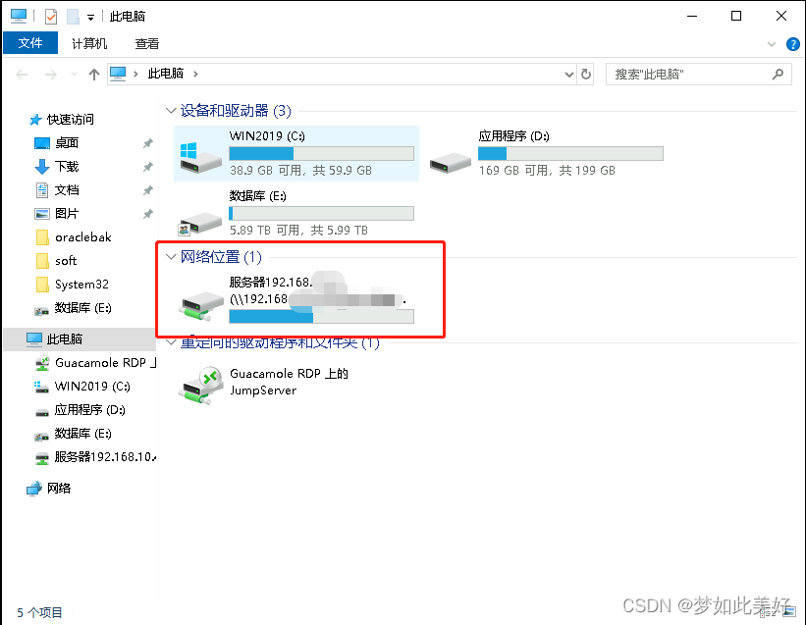
Task: Open the 文件 menu tab
Action: tap(30, 43)
